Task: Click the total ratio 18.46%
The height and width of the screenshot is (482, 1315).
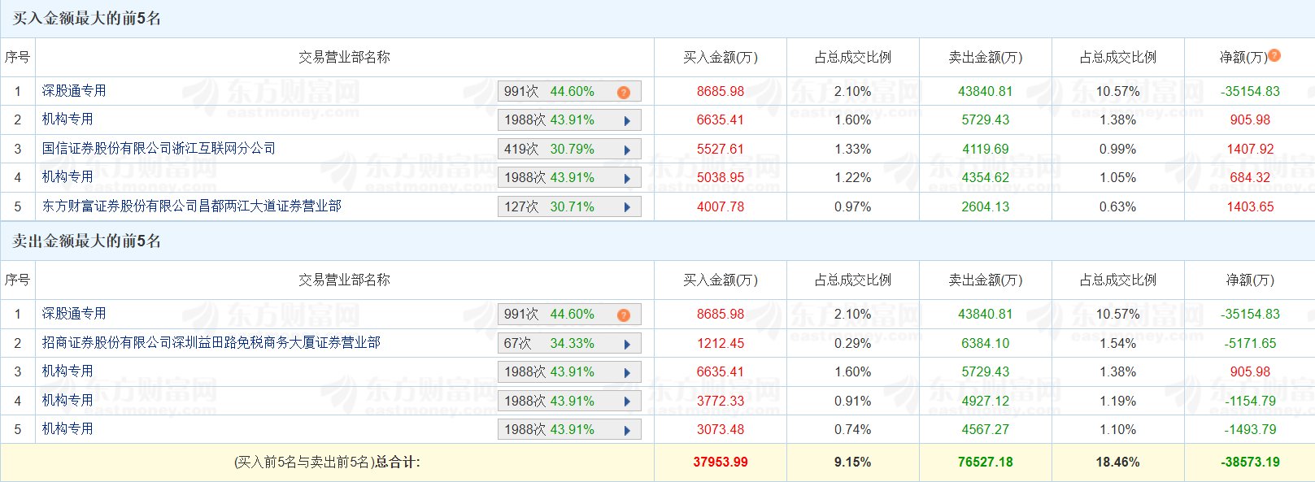Action: [1118, 462]
